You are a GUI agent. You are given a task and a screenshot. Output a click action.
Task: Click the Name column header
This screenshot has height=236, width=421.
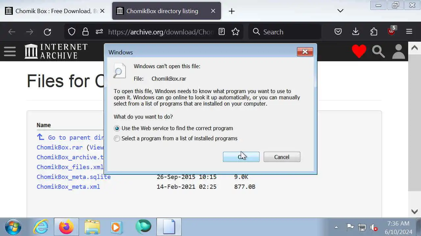click(x=44, y=125)
